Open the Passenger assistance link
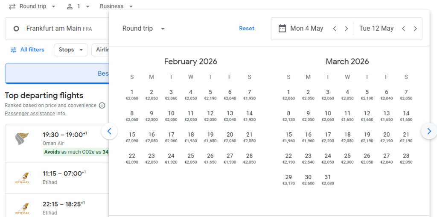The width and height of the screenshot is (437, 217). 30,114
